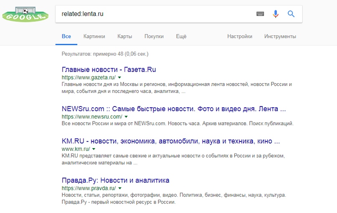
Task: Select the Все tab
Action: [66, 36]
